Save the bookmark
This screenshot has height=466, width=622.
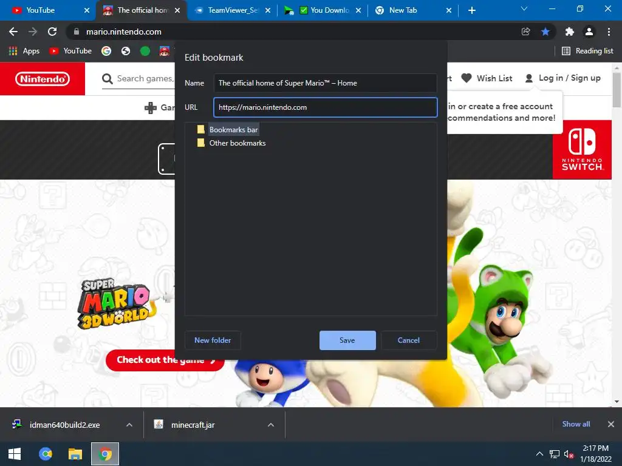click(347, 340)
